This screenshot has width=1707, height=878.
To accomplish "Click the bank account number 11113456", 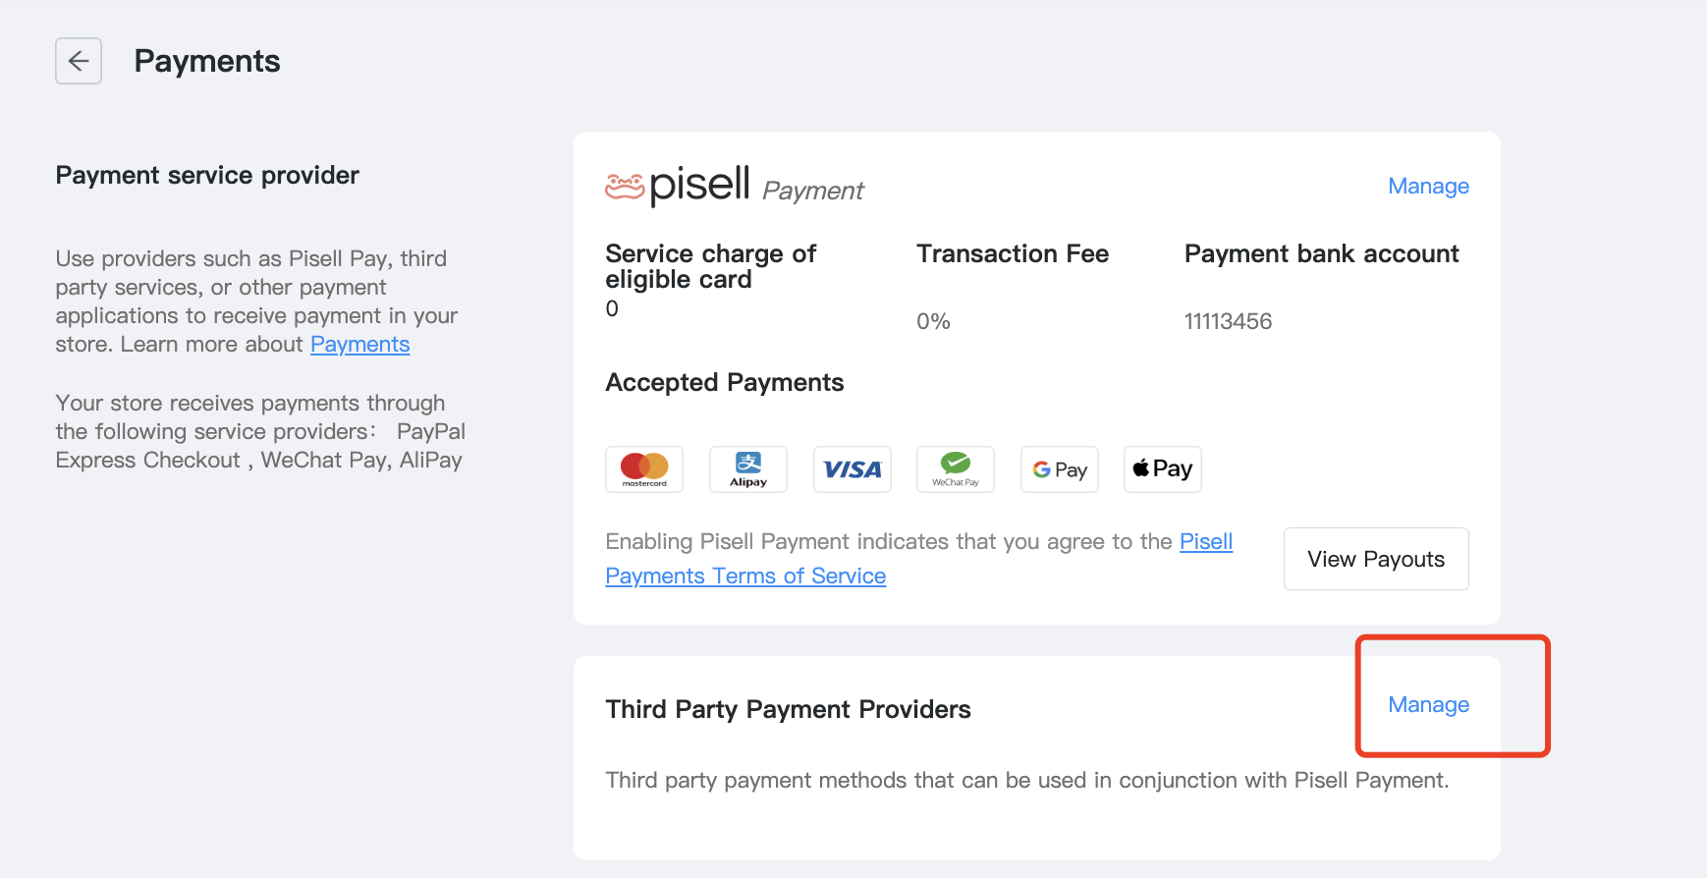I will tap(1228, 321).
